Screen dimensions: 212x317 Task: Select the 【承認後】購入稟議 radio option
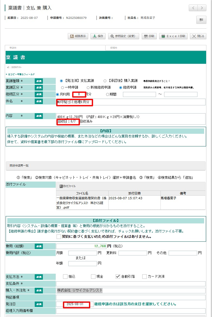tap(105, 81)
